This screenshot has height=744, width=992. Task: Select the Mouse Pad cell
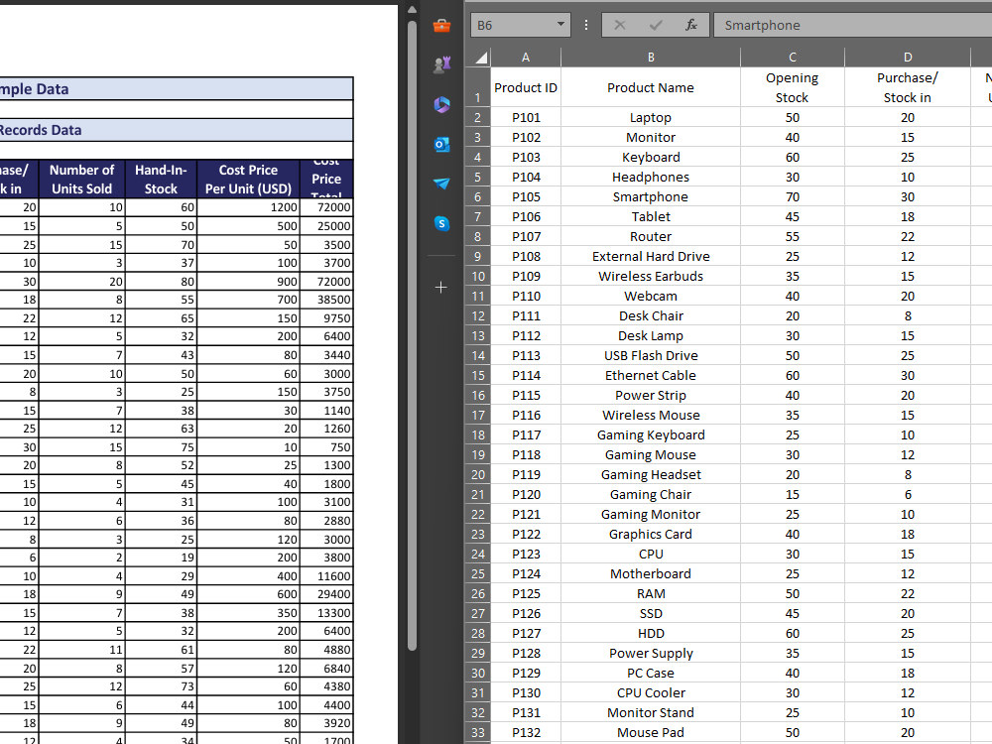(x=651, y=733)
